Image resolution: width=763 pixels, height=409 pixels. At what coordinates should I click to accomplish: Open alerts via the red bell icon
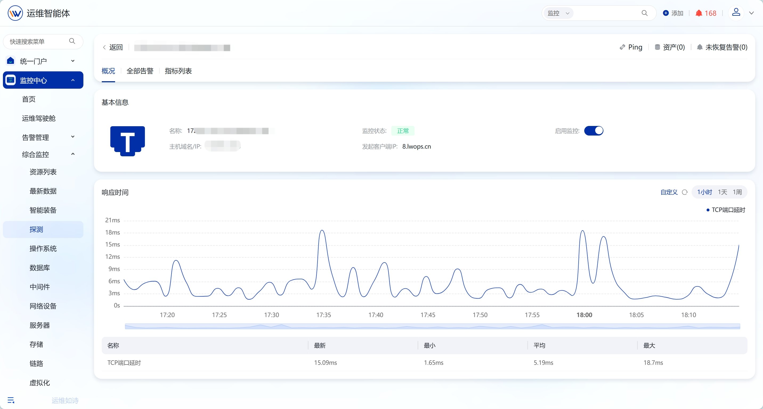(699, 13)
